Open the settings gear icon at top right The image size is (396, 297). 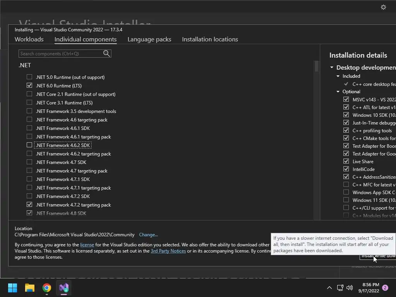tap(383, 7)
